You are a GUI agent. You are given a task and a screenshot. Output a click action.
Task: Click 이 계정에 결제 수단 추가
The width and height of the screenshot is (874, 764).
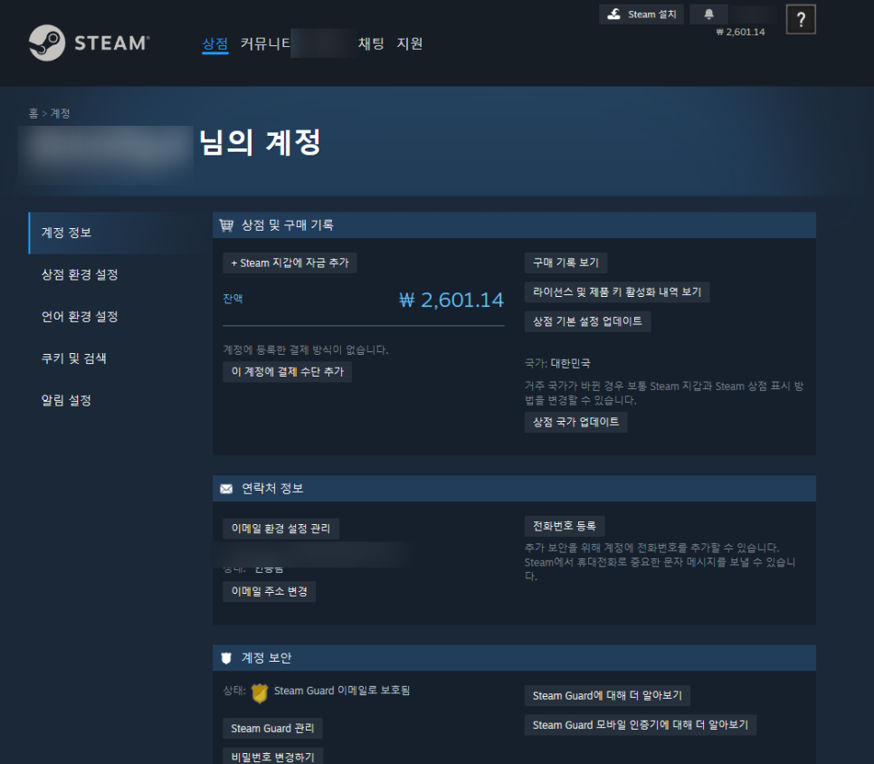point(288,372)
